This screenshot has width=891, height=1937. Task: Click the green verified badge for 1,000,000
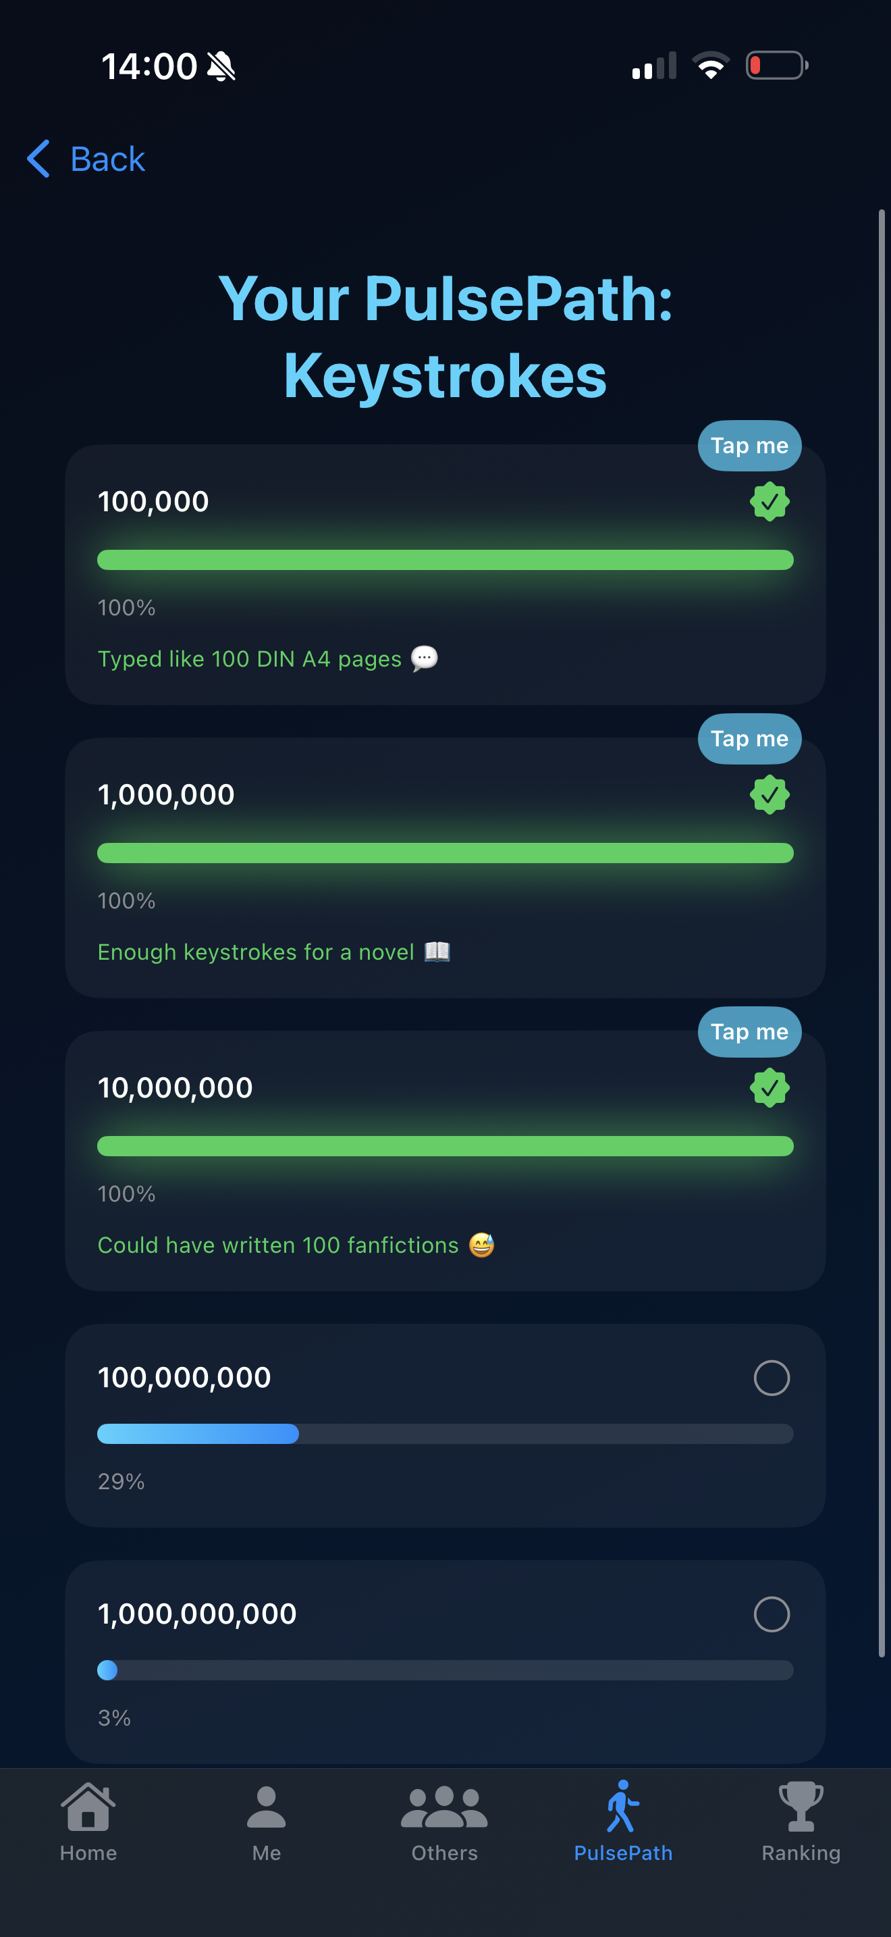pyautogui.click(x=770, y=795)
